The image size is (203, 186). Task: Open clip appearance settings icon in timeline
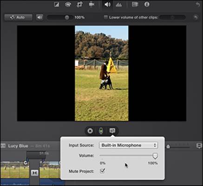pyautogui.click(x=199, y=146)
